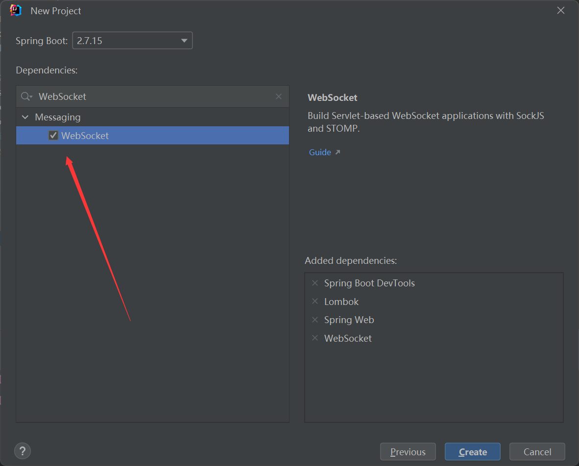The image size is (579, 466).
Task: Clear the dependency search field
Action: 279,96
